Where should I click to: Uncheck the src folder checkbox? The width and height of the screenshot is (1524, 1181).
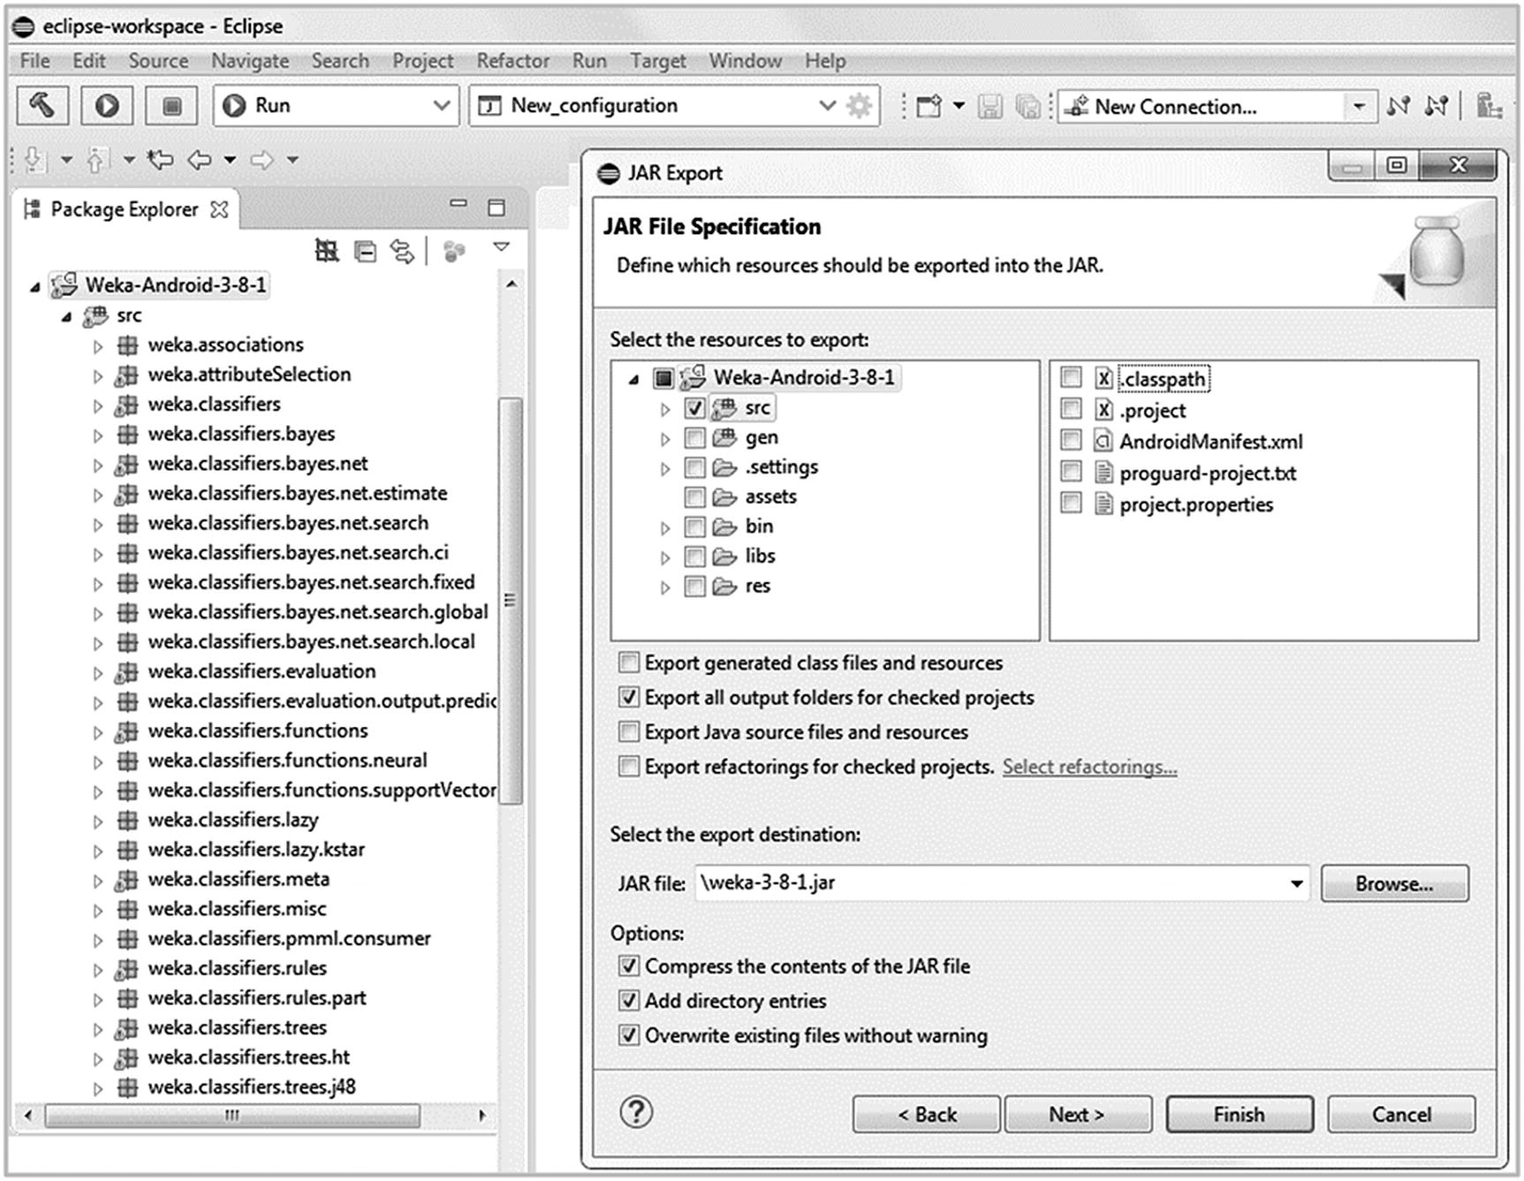(695, 408)
